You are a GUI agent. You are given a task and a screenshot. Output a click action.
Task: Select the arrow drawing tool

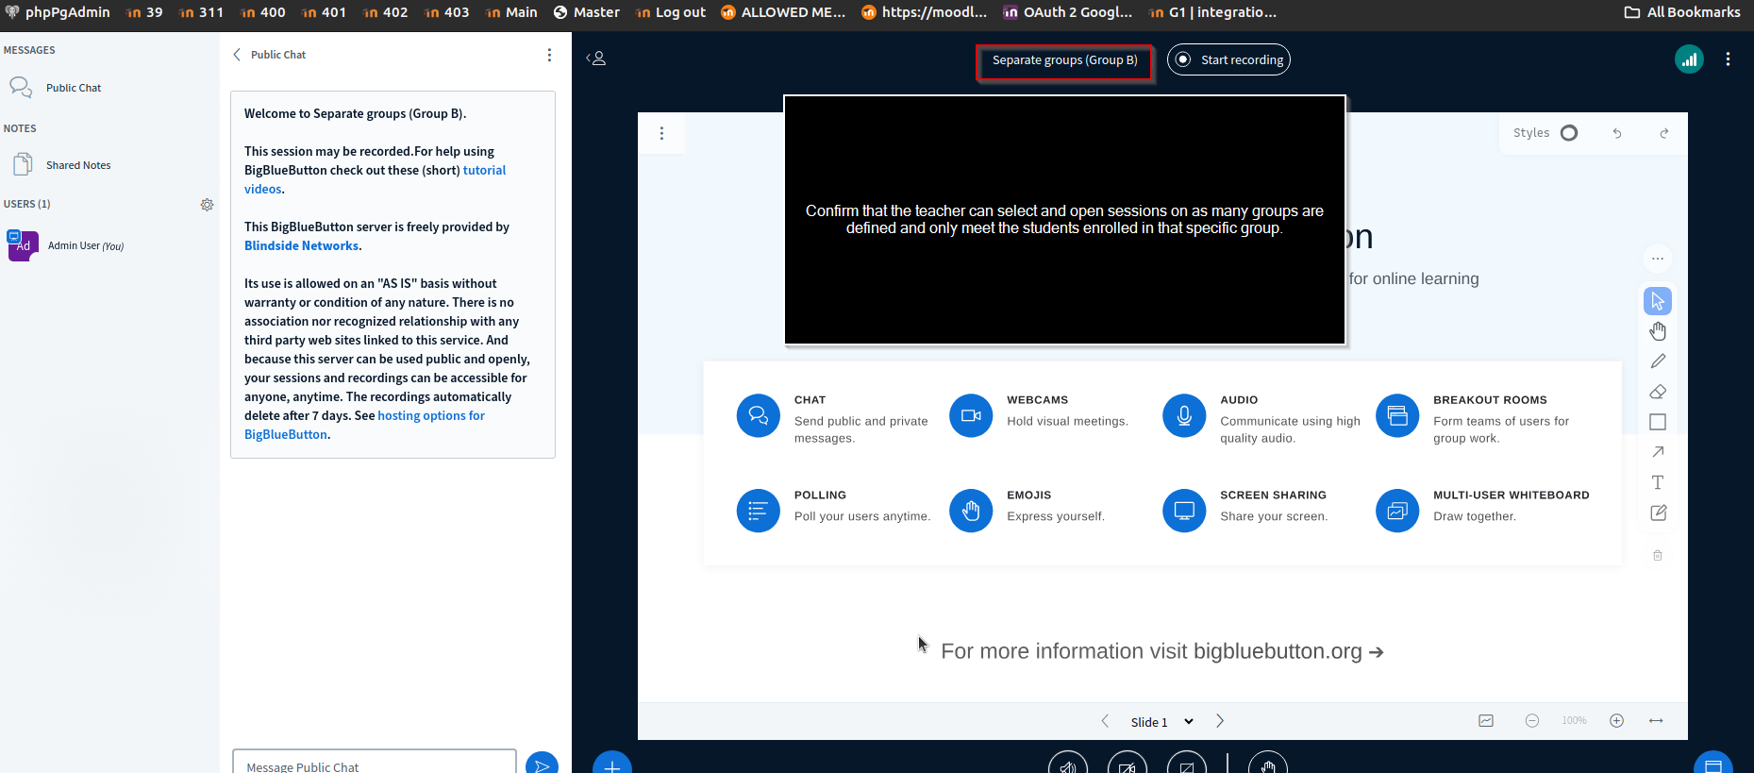coord(1658,452)
